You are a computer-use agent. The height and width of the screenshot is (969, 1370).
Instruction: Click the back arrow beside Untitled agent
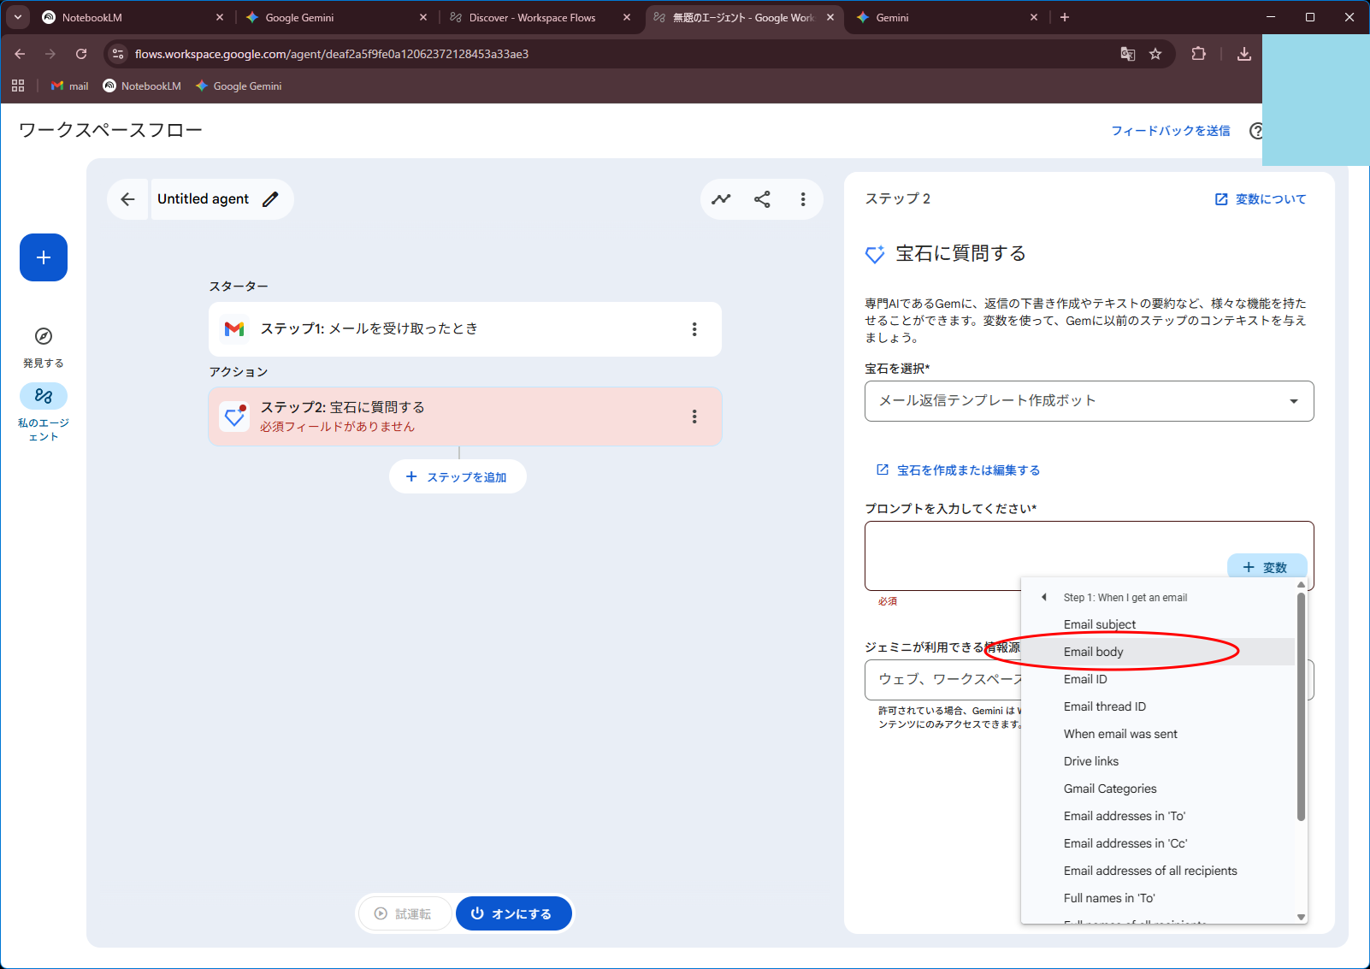(x=127, y=199)
